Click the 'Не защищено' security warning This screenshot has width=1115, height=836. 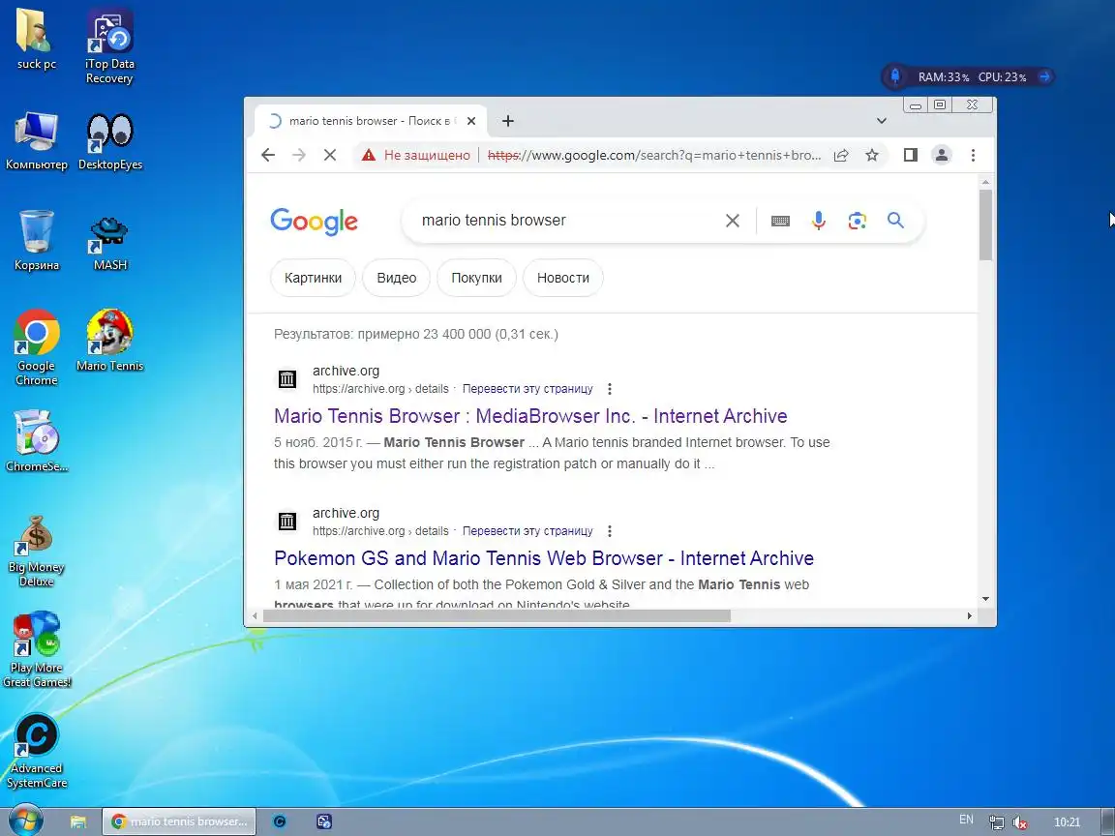(416, 155)
